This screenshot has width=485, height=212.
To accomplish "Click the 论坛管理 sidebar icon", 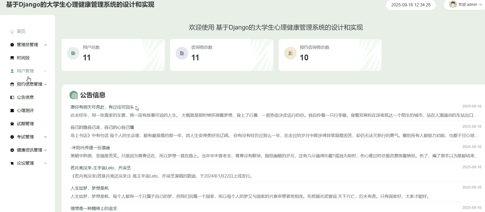I will tap(12, 163).
